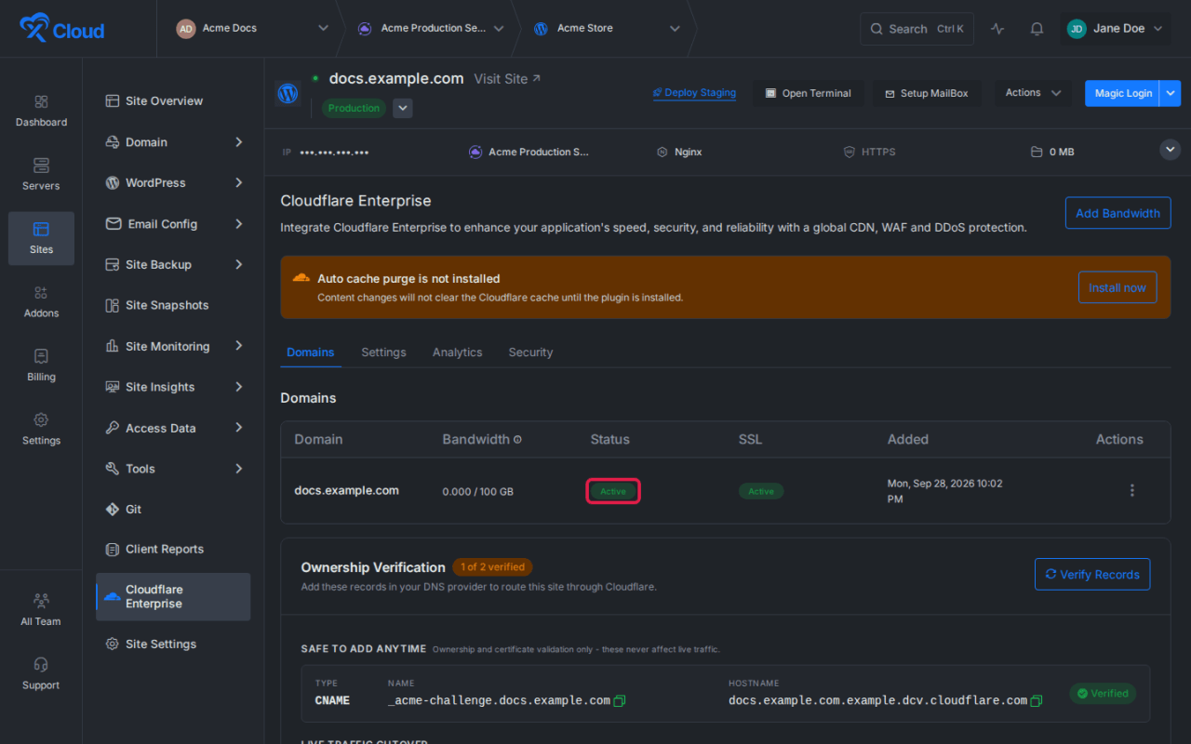Expand WordPress submenu
Viewport: 1191px width, 744px height.
point(239,183)
